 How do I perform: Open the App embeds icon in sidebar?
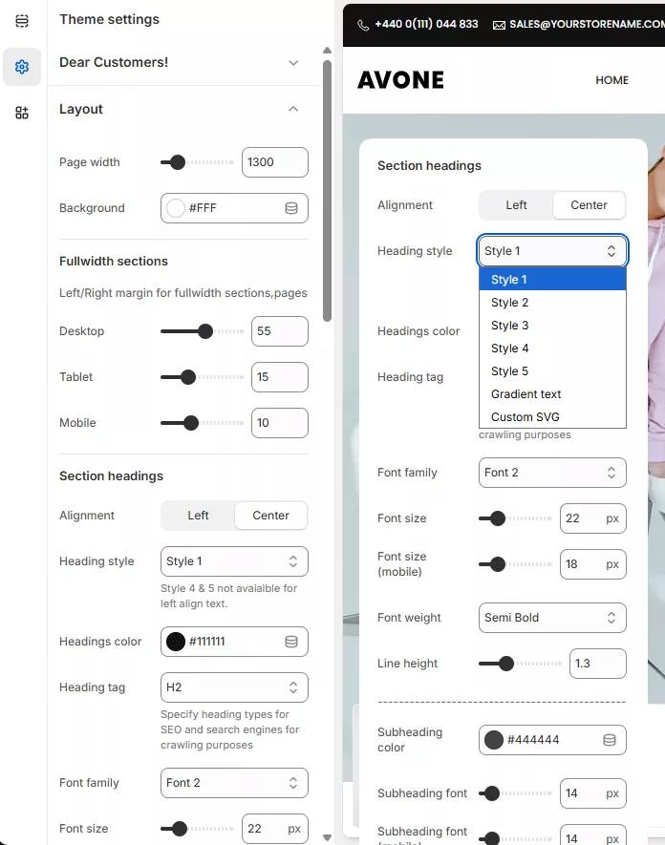22,113
